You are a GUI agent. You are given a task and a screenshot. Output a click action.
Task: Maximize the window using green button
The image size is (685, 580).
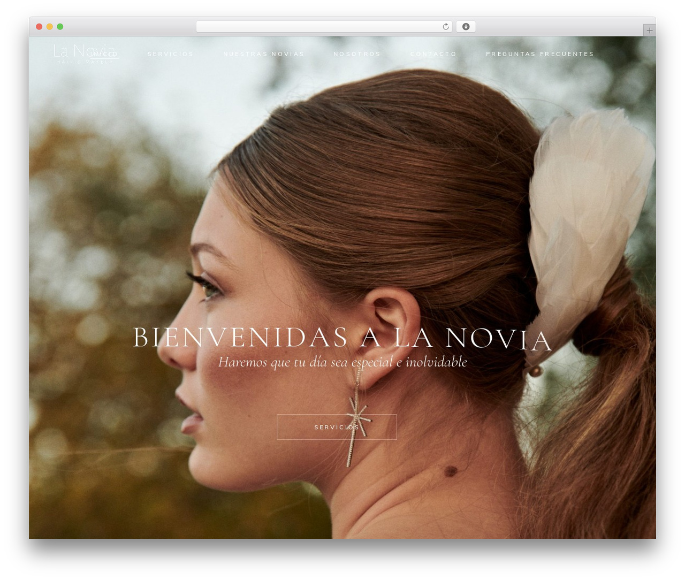click(60, 27)
